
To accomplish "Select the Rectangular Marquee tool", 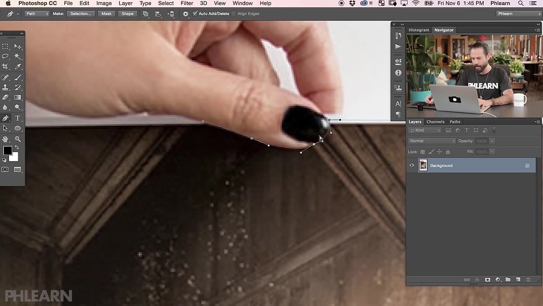I will click(x=5, y=47).
